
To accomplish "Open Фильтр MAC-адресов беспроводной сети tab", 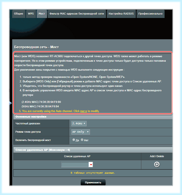I will [x=77, y=14].
